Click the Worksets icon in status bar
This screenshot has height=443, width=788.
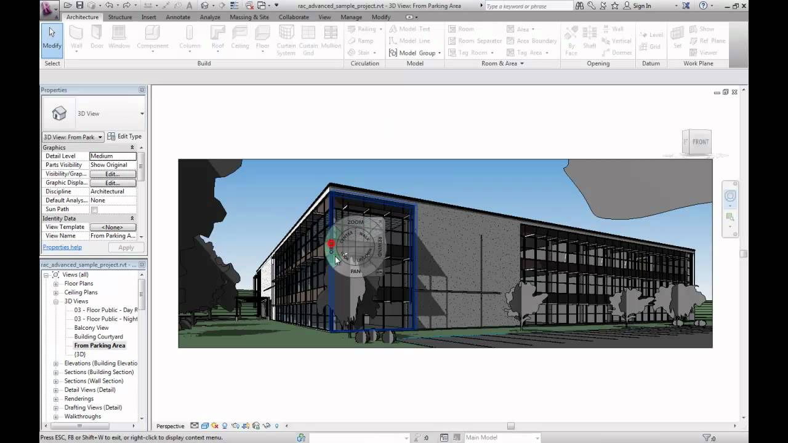[302, 437]
